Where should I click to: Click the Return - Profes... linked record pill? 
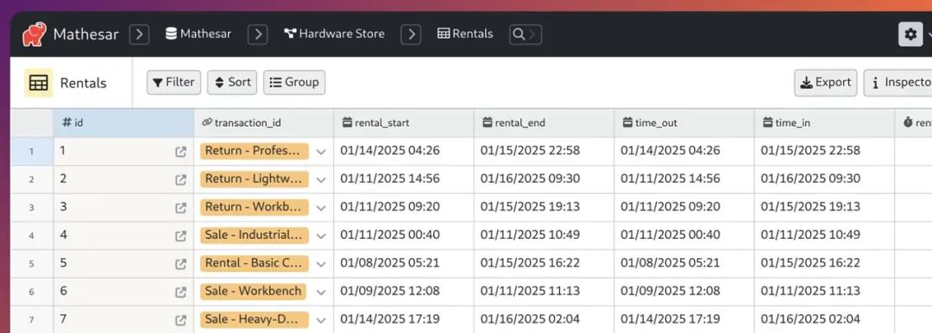point(255,151)
